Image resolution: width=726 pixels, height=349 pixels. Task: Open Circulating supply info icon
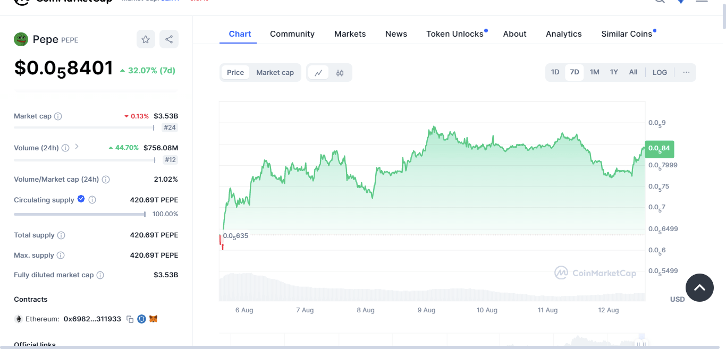(x=92, y=200)
